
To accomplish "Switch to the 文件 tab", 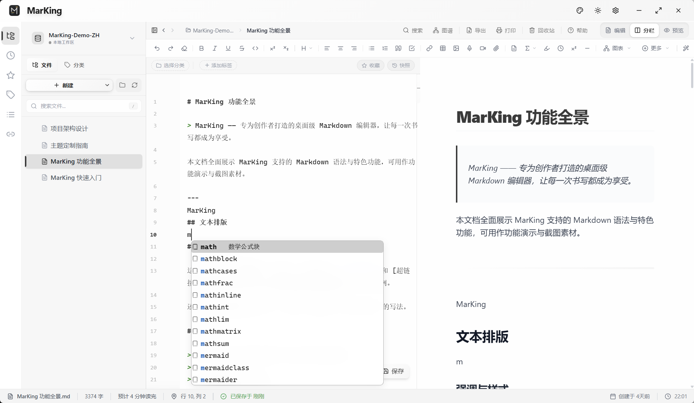I will point(42,65).
